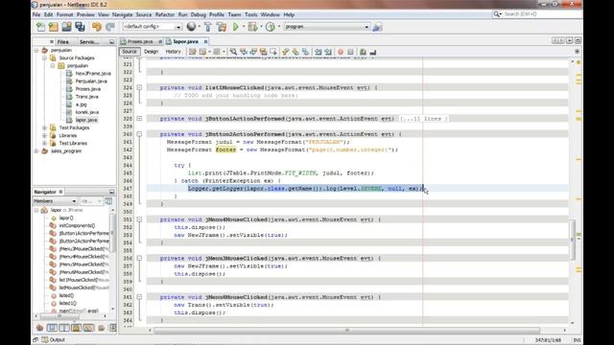
Task: Click Previous Bookmark icon in editor toolbar
Action: coord(286,52)
